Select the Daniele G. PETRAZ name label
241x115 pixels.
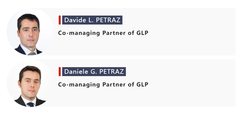point(94,72)
